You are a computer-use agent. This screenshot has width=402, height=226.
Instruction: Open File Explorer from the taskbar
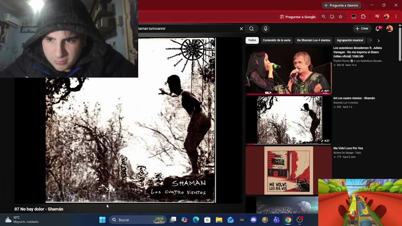[219, 220]
